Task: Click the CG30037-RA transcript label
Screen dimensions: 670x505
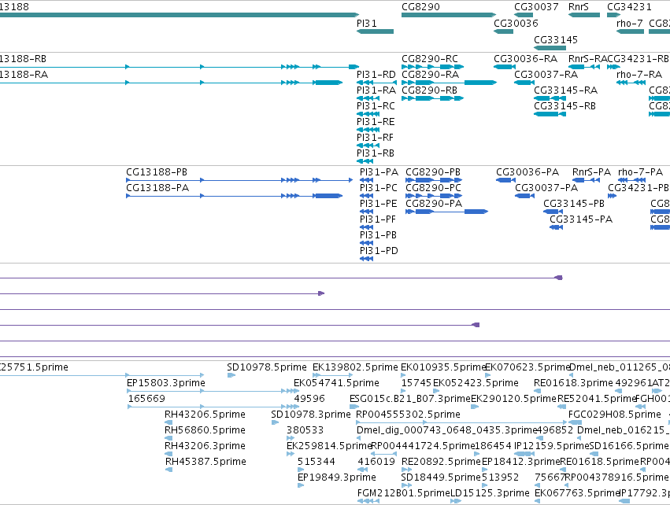Action: pyautogui.click(x=546, y=75)
